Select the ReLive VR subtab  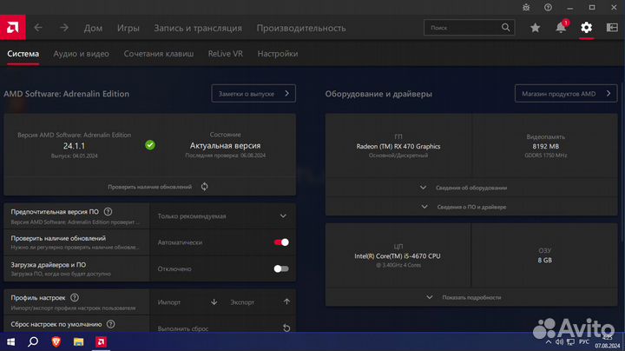coord(225,54)
